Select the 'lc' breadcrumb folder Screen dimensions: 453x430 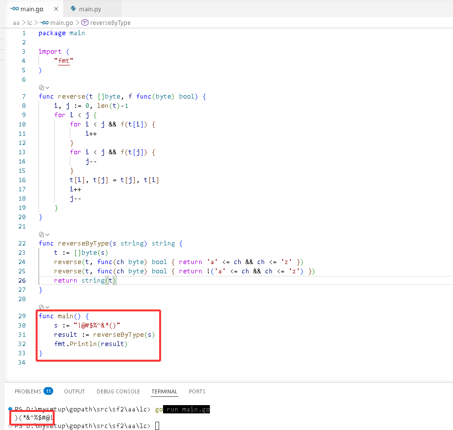click(x=29, y=23)
